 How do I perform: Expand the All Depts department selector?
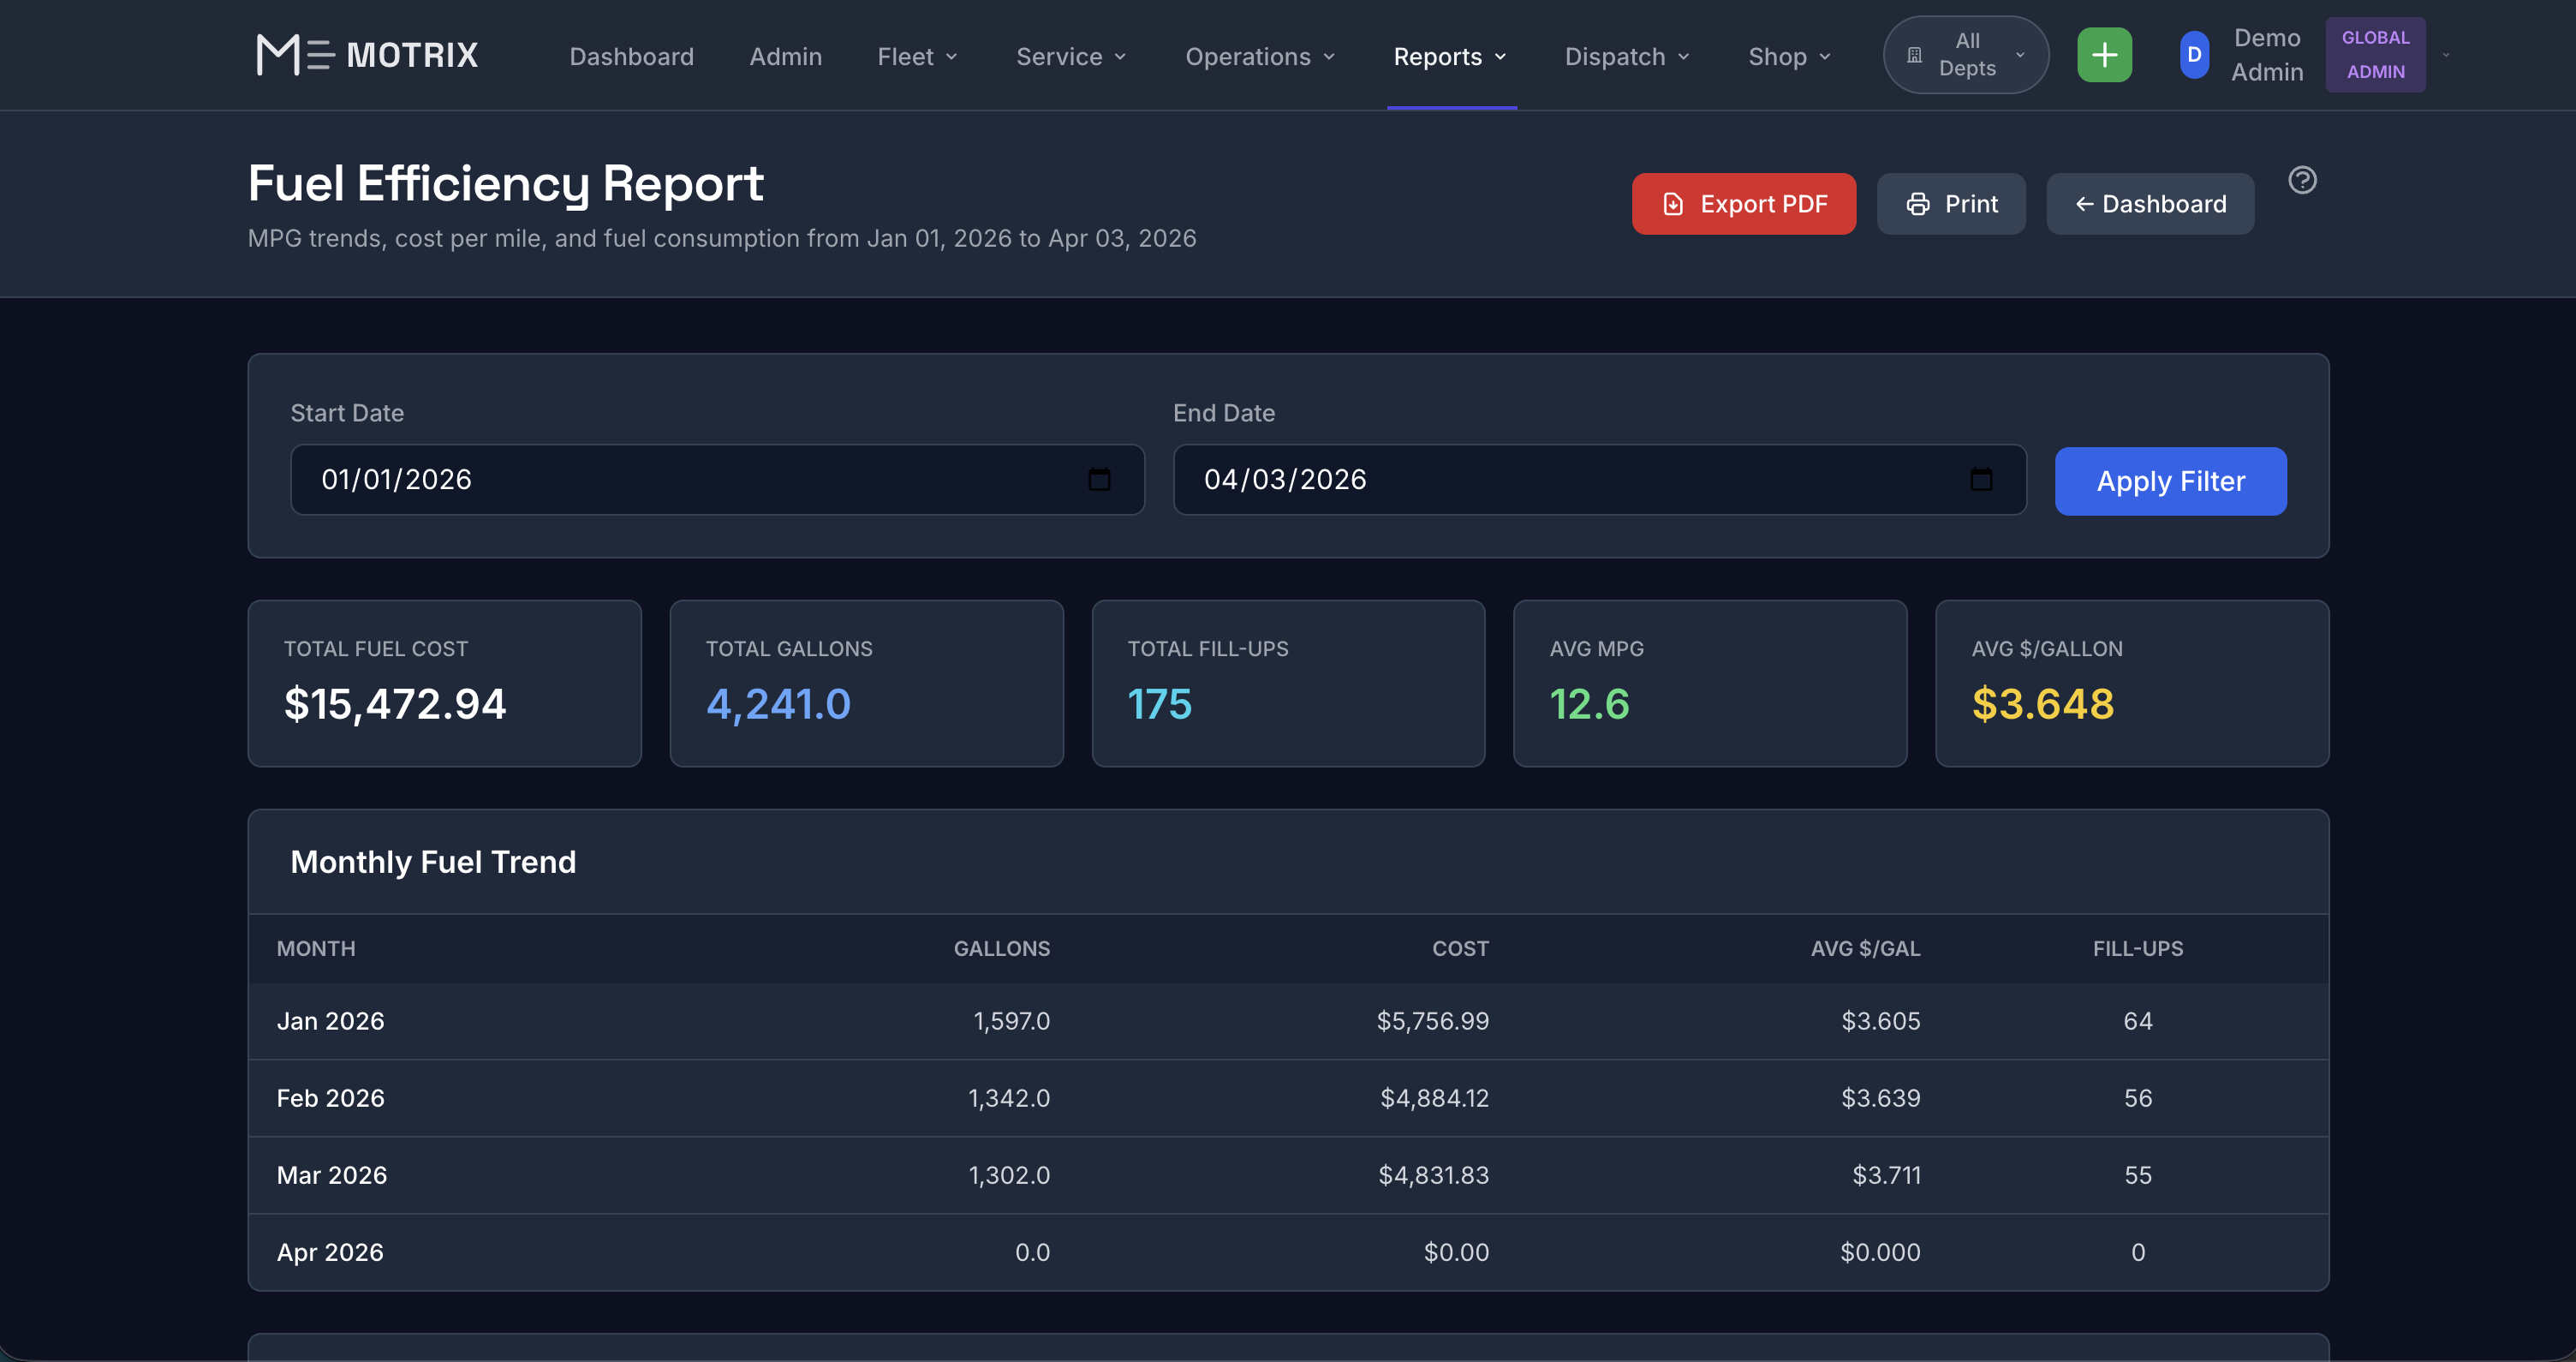1966,55
